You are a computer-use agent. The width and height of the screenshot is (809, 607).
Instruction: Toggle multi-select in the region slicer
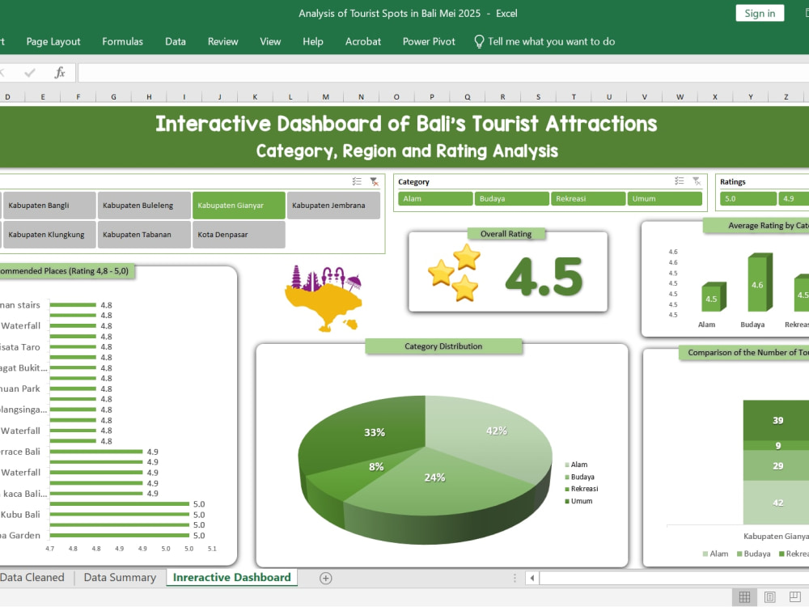pos(357,181)
